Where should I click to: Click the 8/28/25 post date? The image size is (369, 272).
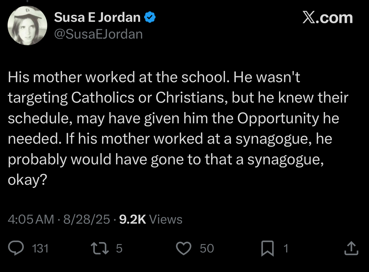point(86,219)
